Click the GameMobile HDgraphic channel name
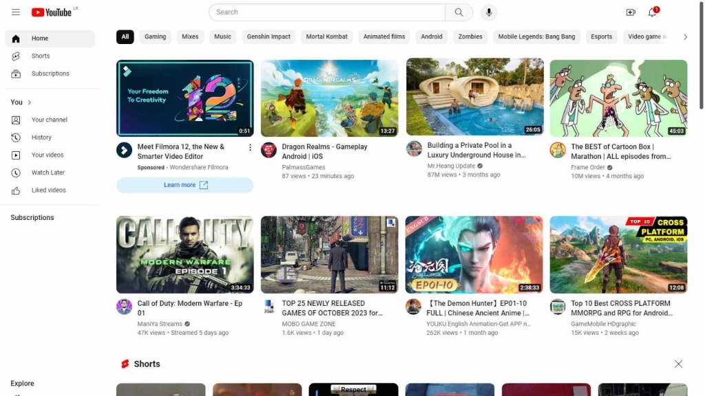Viewport: 705px width, 396px height. (x=603, y=324)
